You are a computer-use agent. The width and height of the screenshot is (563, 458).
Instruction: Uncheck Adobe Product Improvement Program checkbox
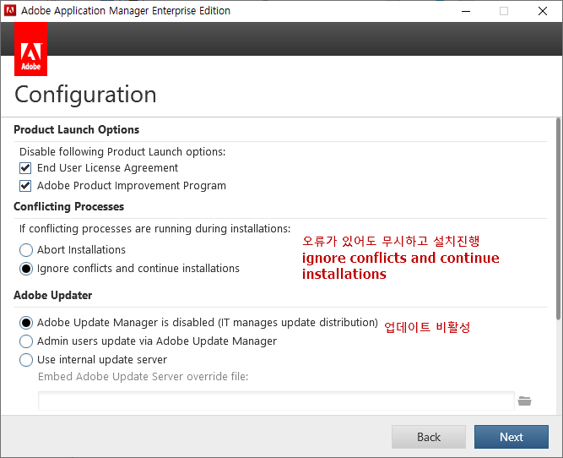click(25, 186)
